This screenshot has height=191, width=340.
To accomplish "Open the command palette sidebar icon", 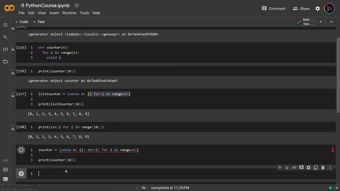I will click(x=5, y=170).
